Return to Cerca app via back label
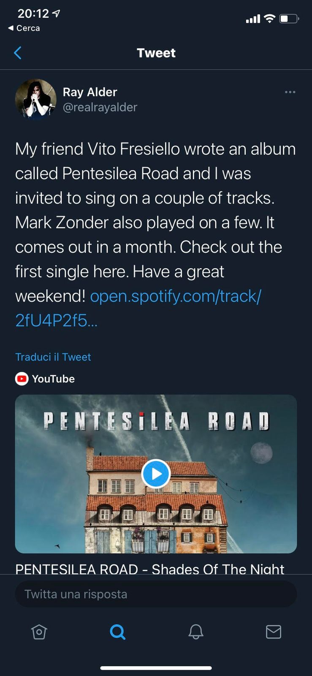 [x=24, y=28]
